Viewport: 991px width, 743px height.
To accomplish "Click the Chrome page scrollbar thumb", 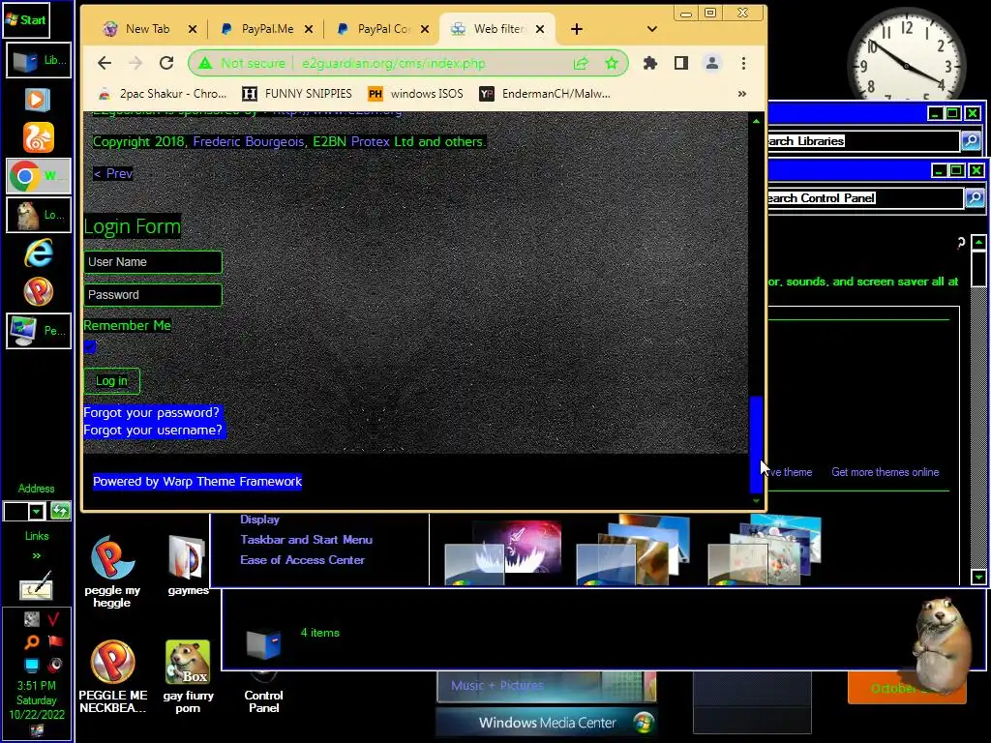I will coord(756,443).
